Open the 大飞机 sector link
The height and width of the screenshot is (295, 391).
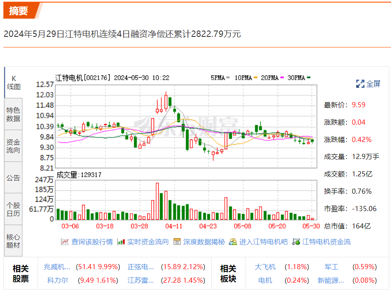click(x=265, y=267)
